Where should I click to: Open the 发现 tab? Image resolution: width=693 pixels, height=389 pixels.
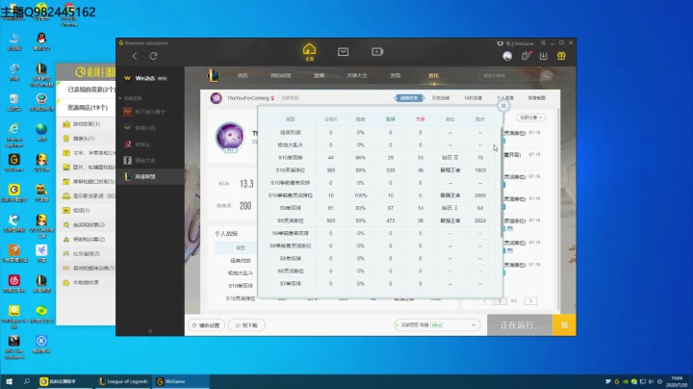[x=396, y=76]
